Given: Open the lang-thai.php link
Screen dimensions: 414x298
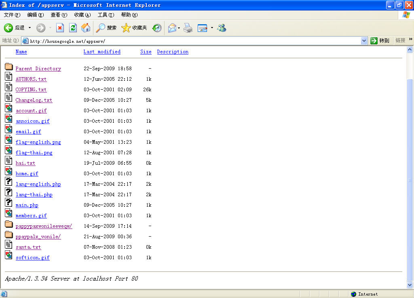Looking at the screenshot, I should coord(34,195).
